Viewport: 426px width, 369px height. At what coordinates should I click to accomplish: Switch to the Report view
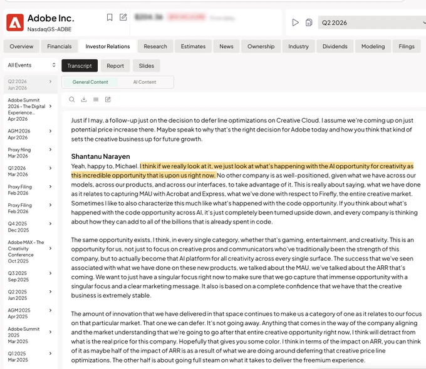(115, 66)
